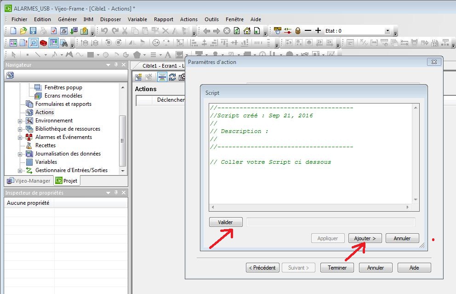The image size is (456, 294).
Task: Click the Valider button
Action: pos(225,222)
